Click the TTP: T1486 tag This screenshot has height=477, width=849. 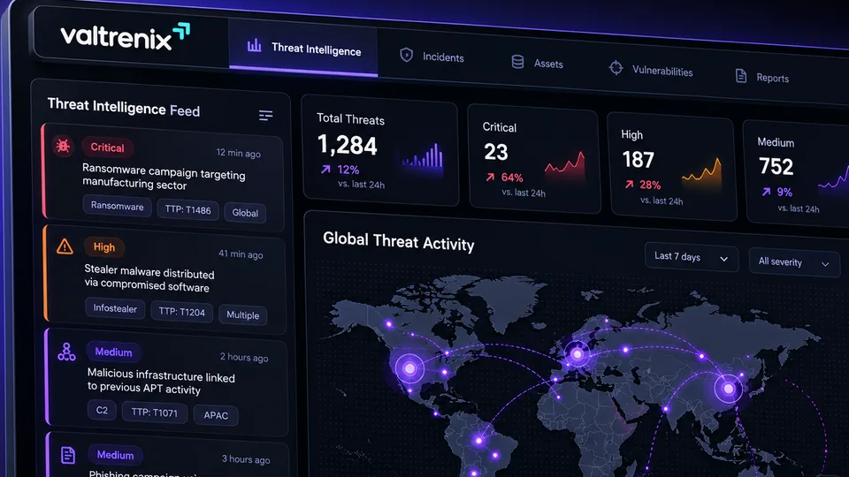tap(187, 210)
